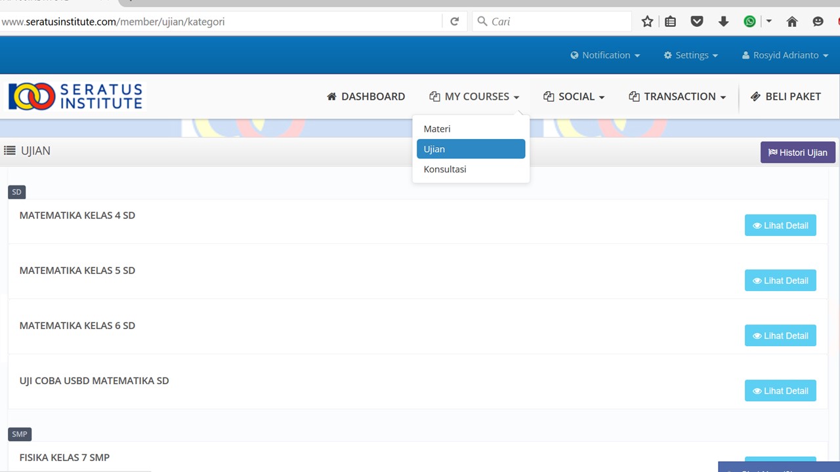Click the My Courses icon
840x472 pixels.
point(434,96)
